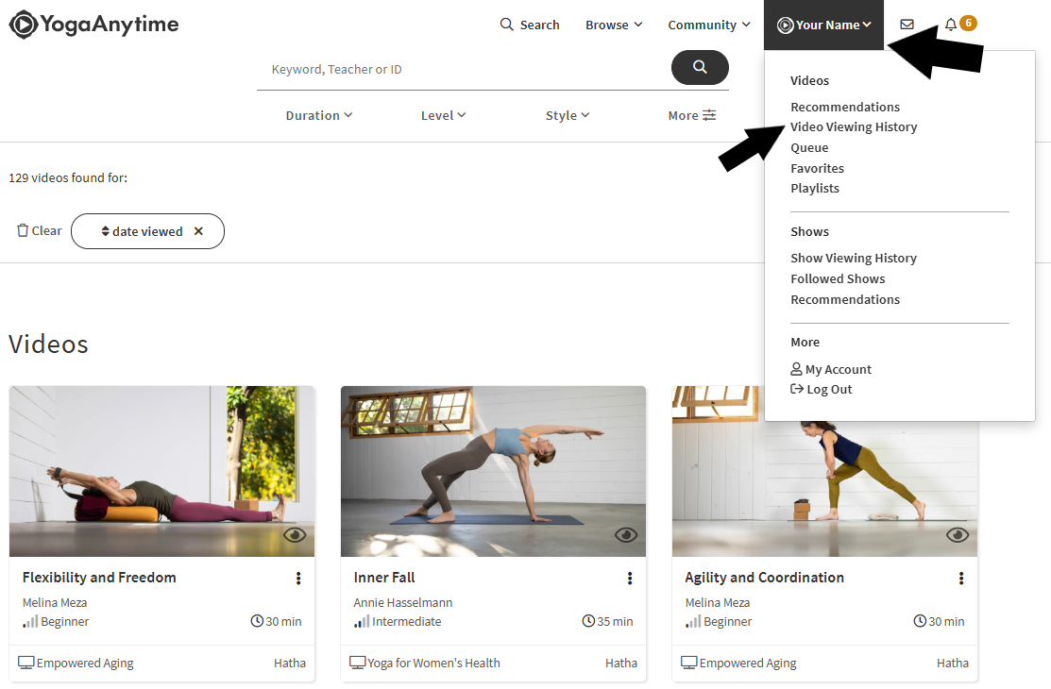The height and width of the screenshot is (689, 1051).
Task: Open three-dot menu for Inner Fall
Action: pyautogui.click(x=630, y=578)
